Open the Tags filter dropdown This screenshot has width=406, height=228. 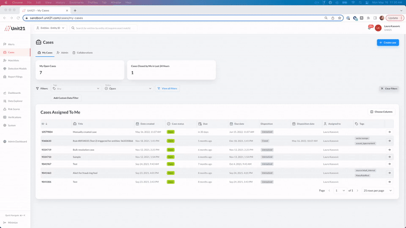point(76,88)
